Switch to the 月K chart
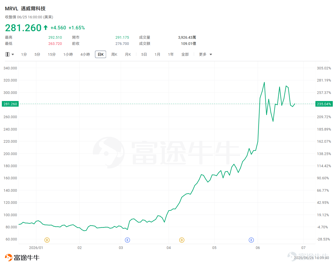 128,54
